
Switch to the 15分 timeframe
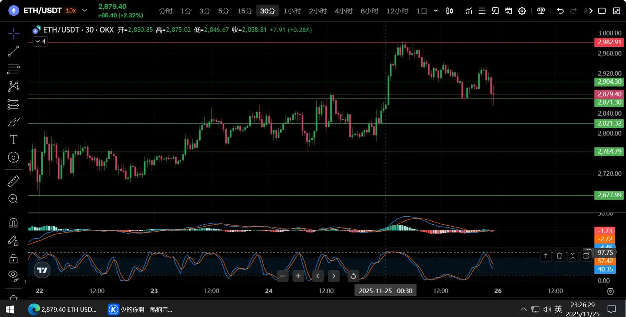[245, 11]
